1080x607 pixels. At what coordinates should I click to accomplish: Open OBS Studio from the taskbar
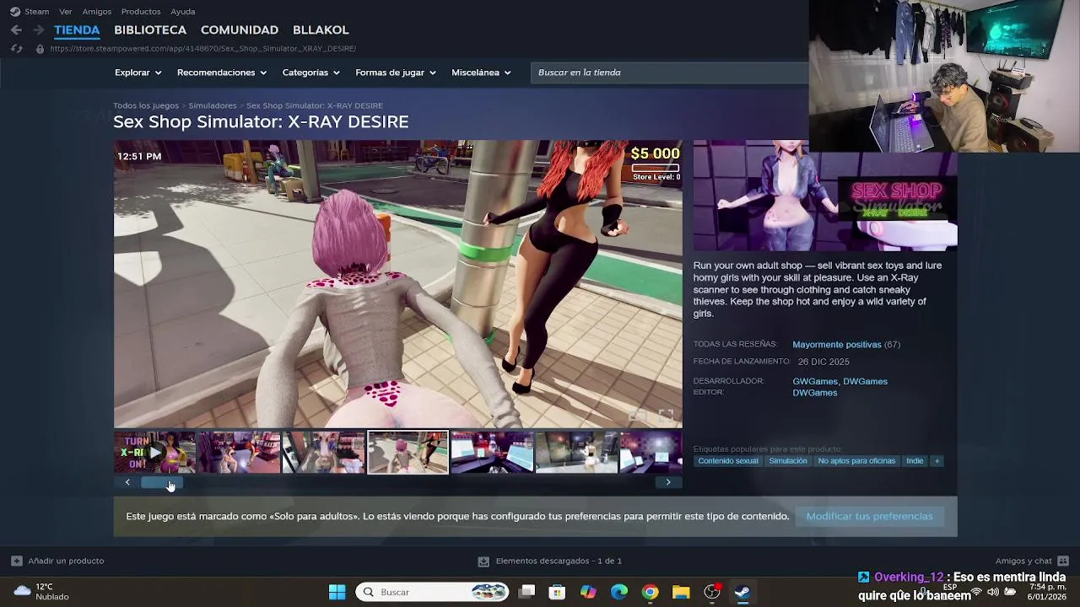click(x=712, y=592)
